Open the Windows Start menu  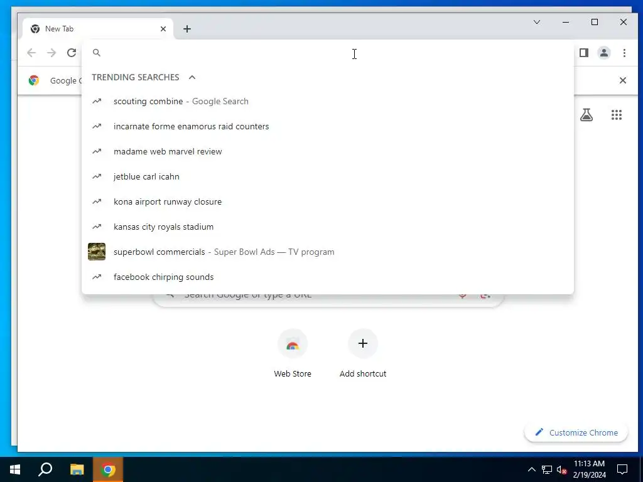coord(15,469)
